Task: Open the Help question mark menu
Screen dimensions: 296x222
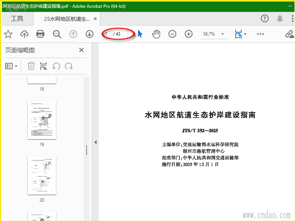Action: [x=265, y=18]
